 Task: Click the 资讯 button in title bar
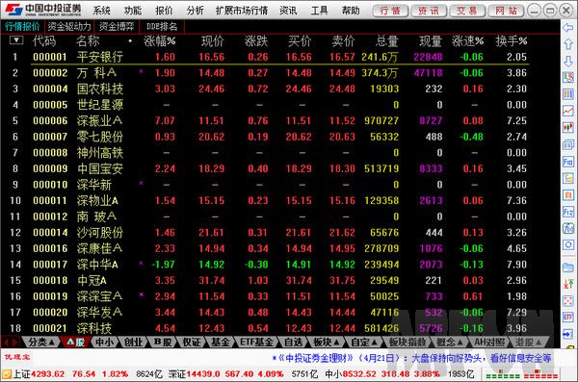point(428,11)
